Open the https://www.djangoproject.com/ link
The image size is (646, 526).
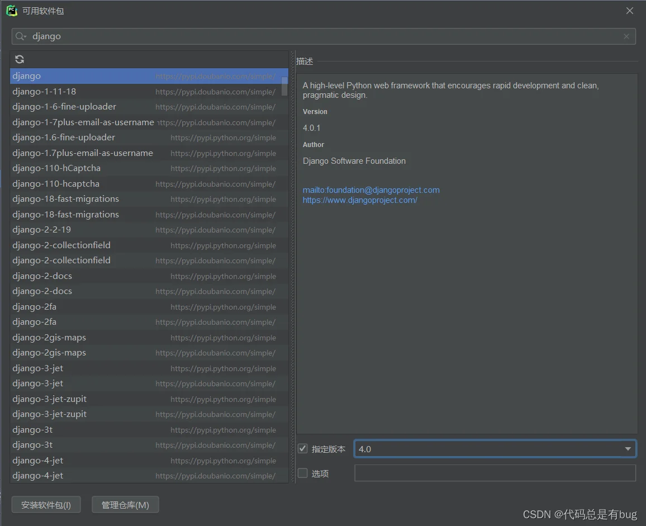click(360, 200)
